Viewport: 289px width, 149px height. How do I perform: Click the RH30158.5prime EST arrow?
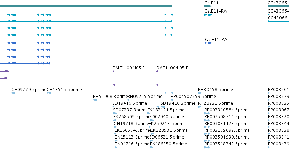200,93
